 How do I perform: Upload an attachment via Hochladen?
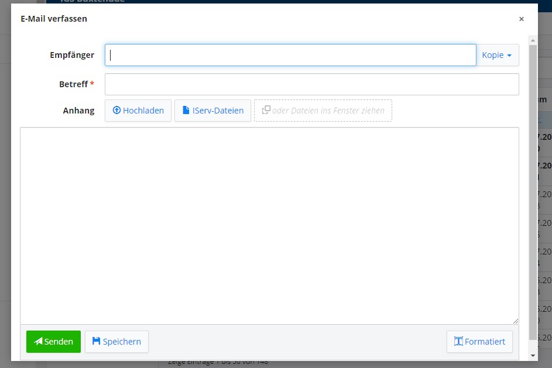[x=138, y=111]
